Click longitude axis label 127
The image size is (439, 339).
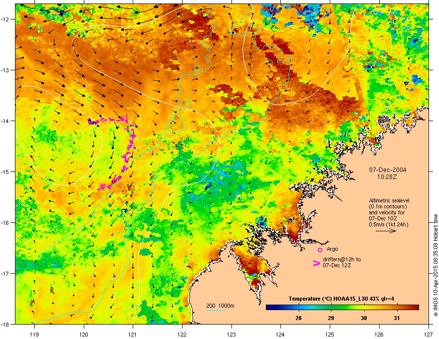429,334
